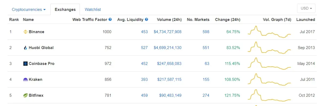Screen dimensions: 320x106
Task: Click Coinbase Pro change value 115.45%
Action: pos(232,64)
